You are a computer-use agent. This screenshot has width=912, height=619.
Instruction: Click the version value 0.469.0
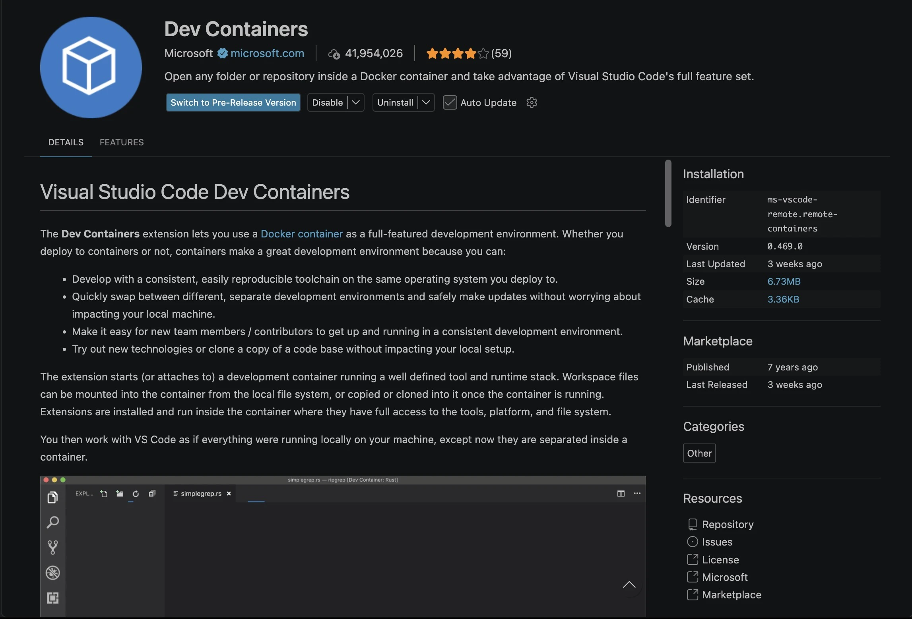click(785, 246)
